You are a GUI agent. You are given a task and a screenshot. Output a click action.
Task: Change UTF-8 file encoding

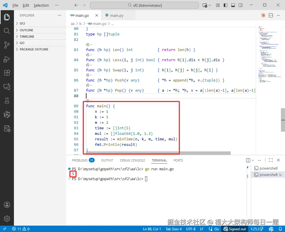point(191,229)
